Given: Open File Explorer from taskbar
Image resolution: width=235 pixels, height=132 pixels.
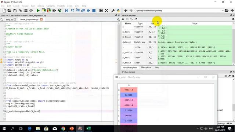Looking at the screenshot, I should 38,129.
